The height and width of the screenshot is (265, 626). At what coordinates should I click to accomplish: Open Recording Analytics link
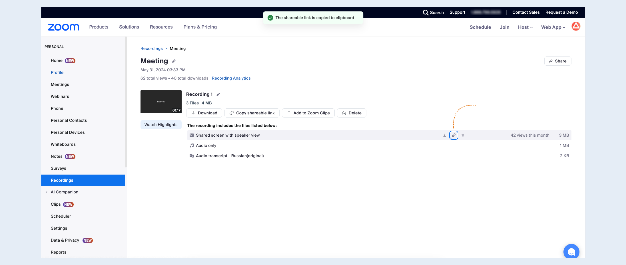[231, 78]
